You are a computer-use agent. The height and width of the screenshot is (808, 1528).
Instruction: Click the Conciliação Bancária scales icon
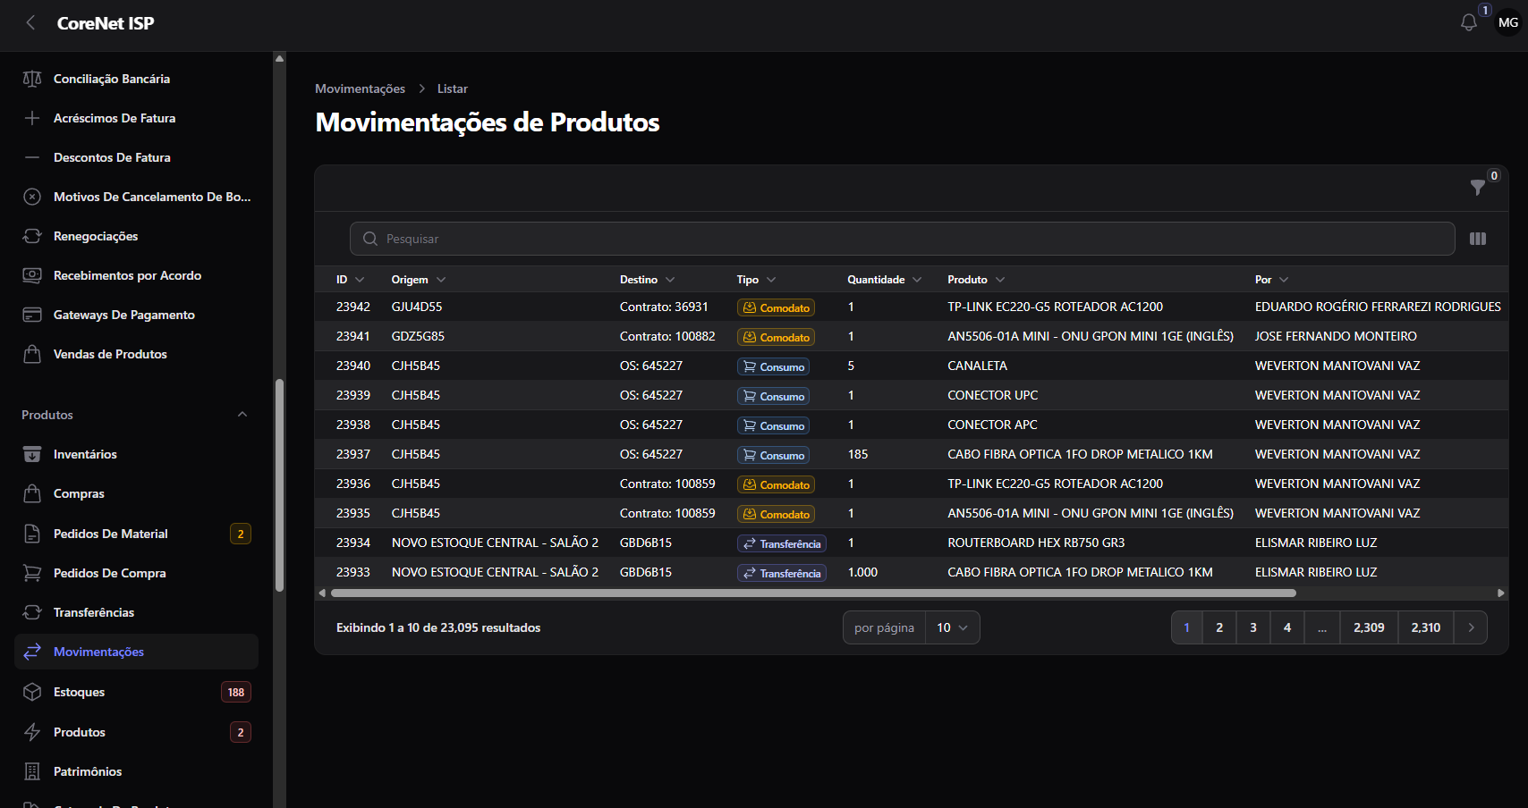pos(32,79)
